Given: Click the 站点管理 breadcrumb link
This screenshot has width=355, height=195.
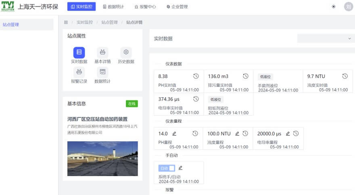Looking at the screenshot, I should [x=109, y=22].
